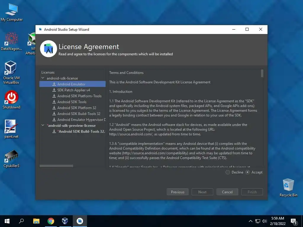Click download icon beside SDK Patch Applier v4

click(x=54, y=90)
